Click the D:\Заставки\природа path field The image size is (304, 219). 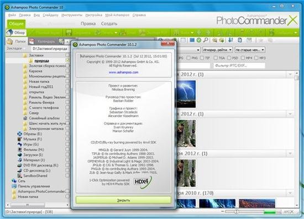[50, 49]
